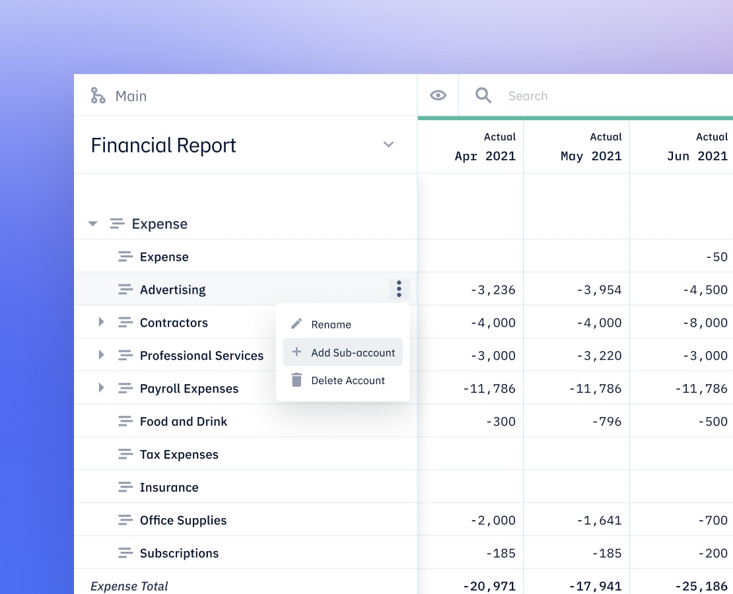Click Office Supplies May value -1,641
This screenshot has height=594, width=733.
coord(599,520)
